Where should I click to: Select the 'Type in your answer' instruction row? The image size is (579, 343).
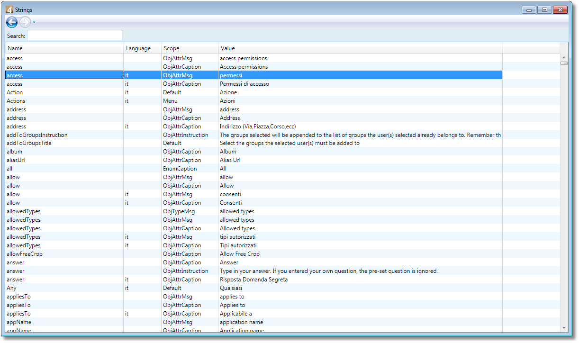253,271
